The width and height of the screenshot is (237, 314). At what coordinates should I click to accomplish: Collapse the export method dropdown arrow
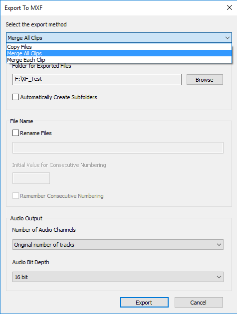point(227,38)
